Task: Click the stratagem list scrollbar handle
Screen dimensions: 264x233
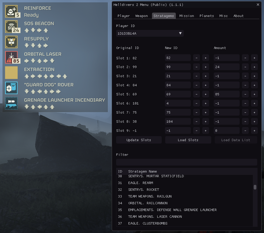Action: pos(255,187)
